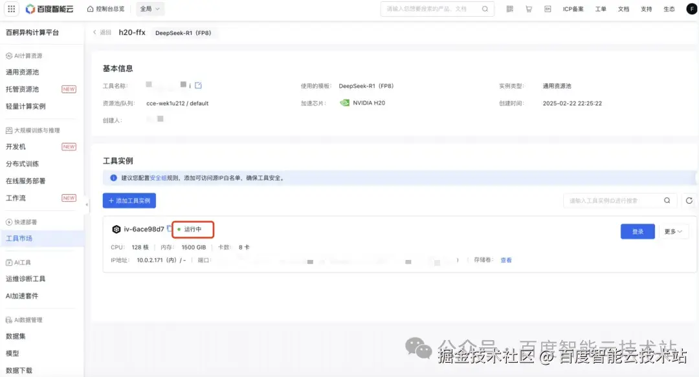Click the magnifier icon in top search bar
Screen dimensions: 699x377
[x=485, y=8]
